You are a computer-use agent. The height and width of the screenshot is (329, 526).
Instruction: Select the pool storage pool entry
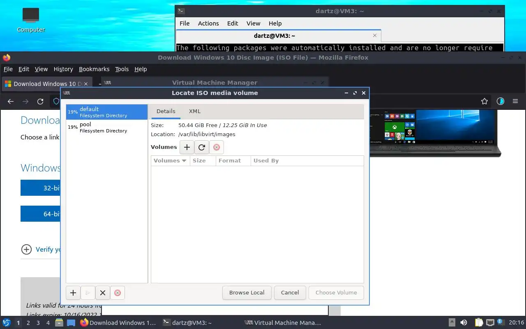(x=107, y=127)
